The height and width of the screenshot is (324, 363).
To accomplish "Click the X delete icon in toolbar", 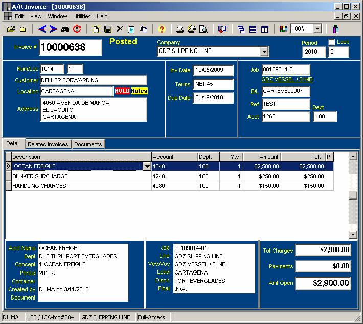I will tap(120, 29).
